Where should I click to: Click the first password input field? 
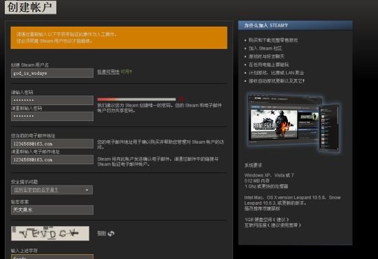(52, 100)
